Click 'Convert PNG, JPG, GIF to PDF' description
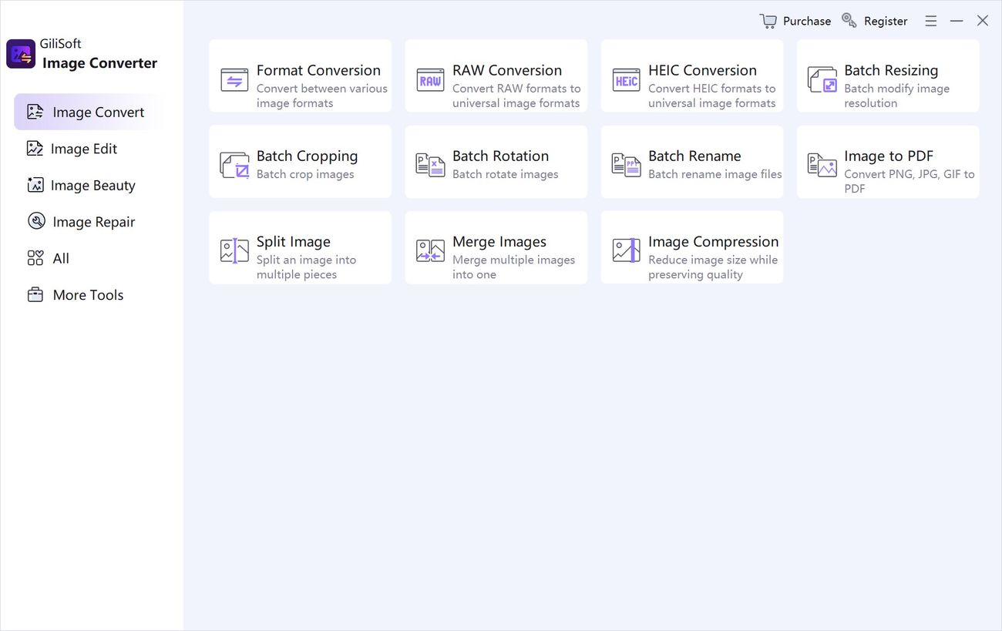This screenshot has height=631, width=1002. pos(910,181)
